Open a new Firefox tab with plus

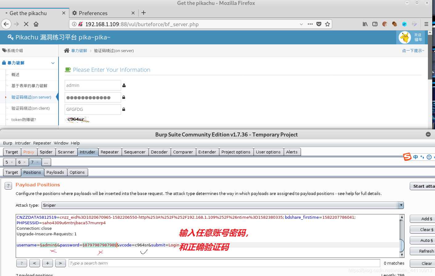click(144, 13)
